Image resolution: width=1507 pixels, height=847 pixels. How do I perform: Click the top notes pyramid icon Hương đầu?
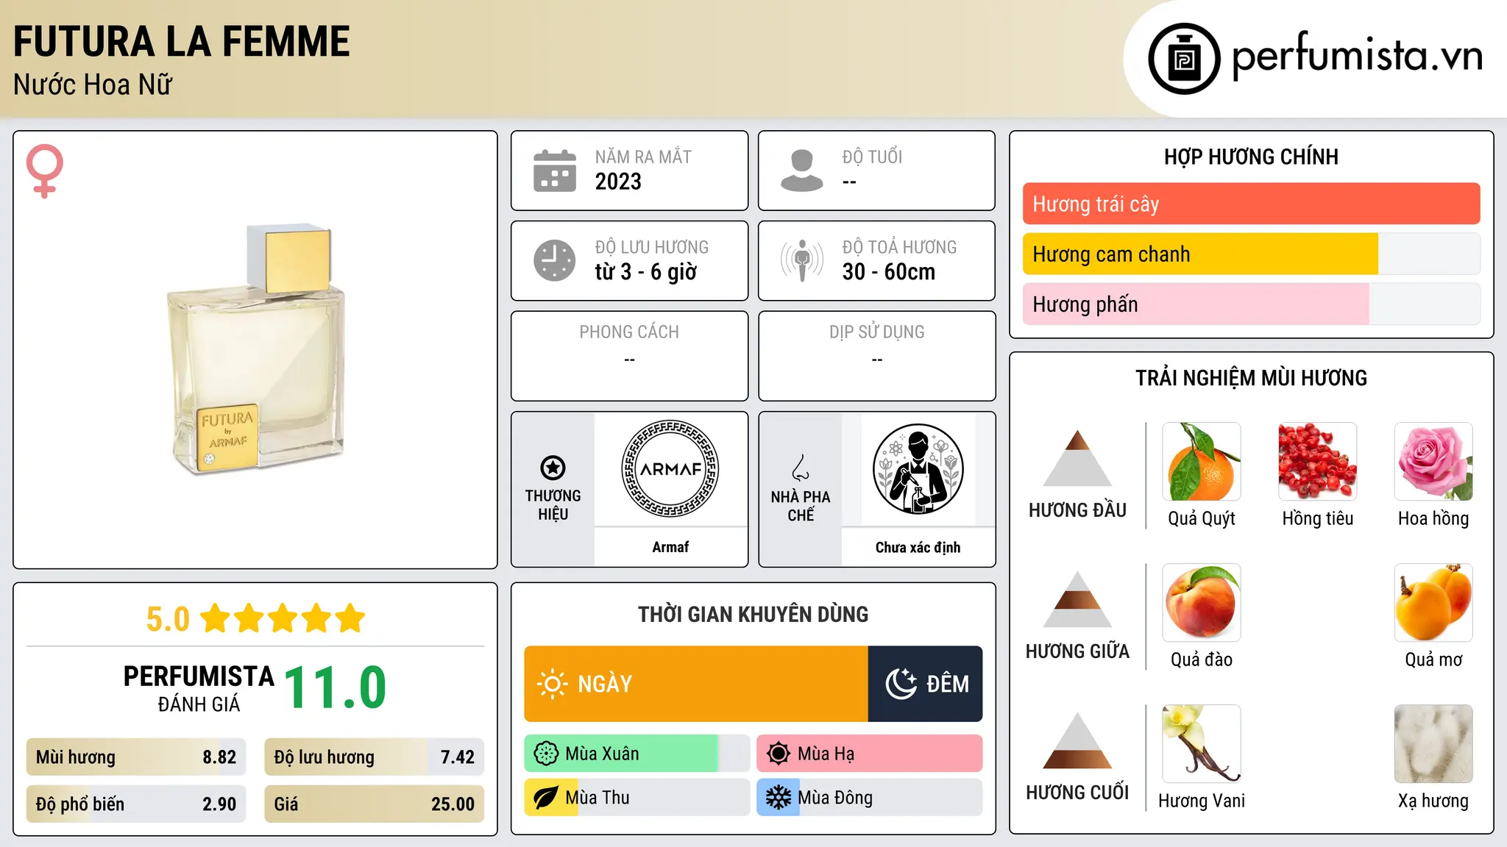[1077, 458]
